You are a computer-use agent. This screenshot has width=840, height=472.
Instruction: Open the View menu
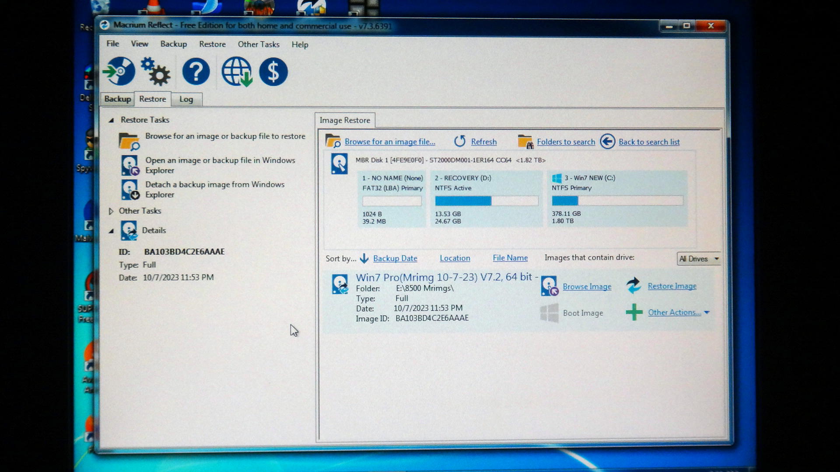tap(140, 44)
